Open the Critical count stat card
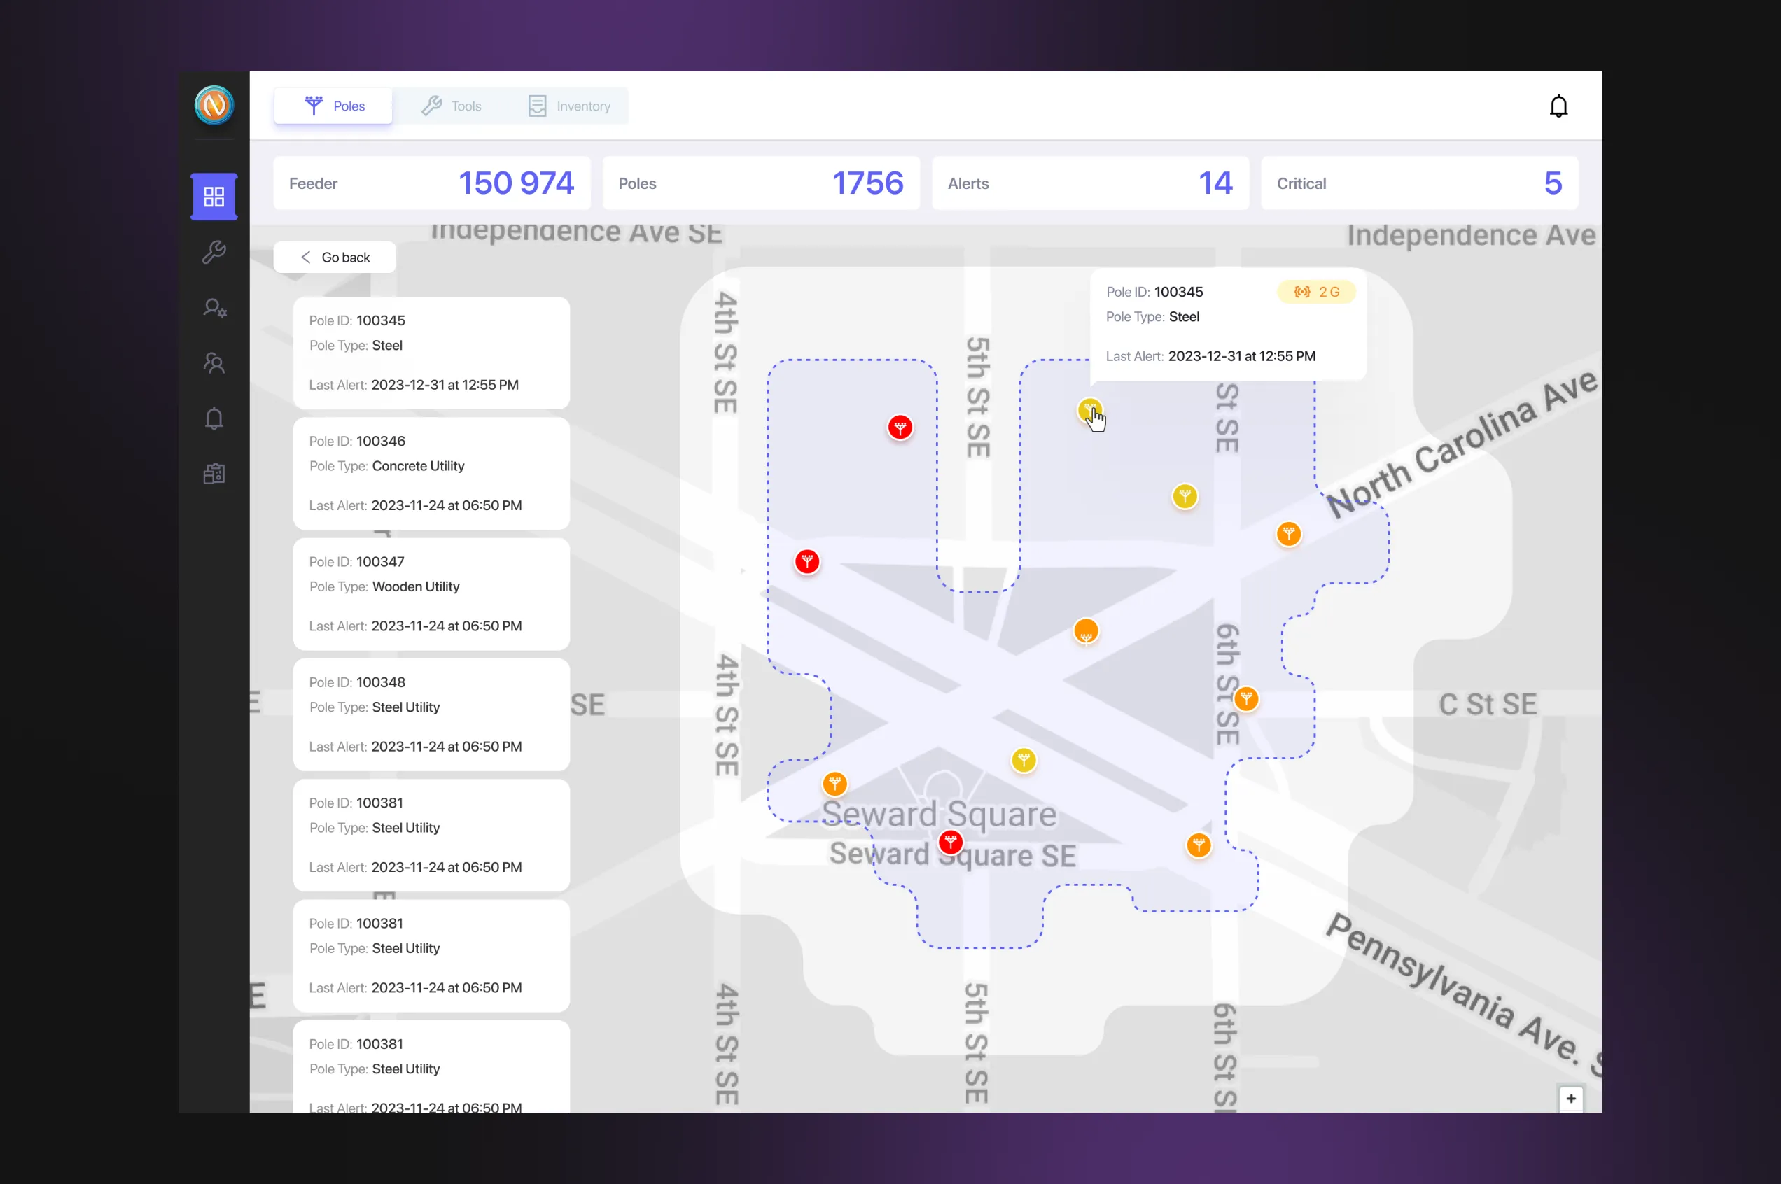Image resolution: width=1781 pixels, height=1184 pixels. [1419, 183]
